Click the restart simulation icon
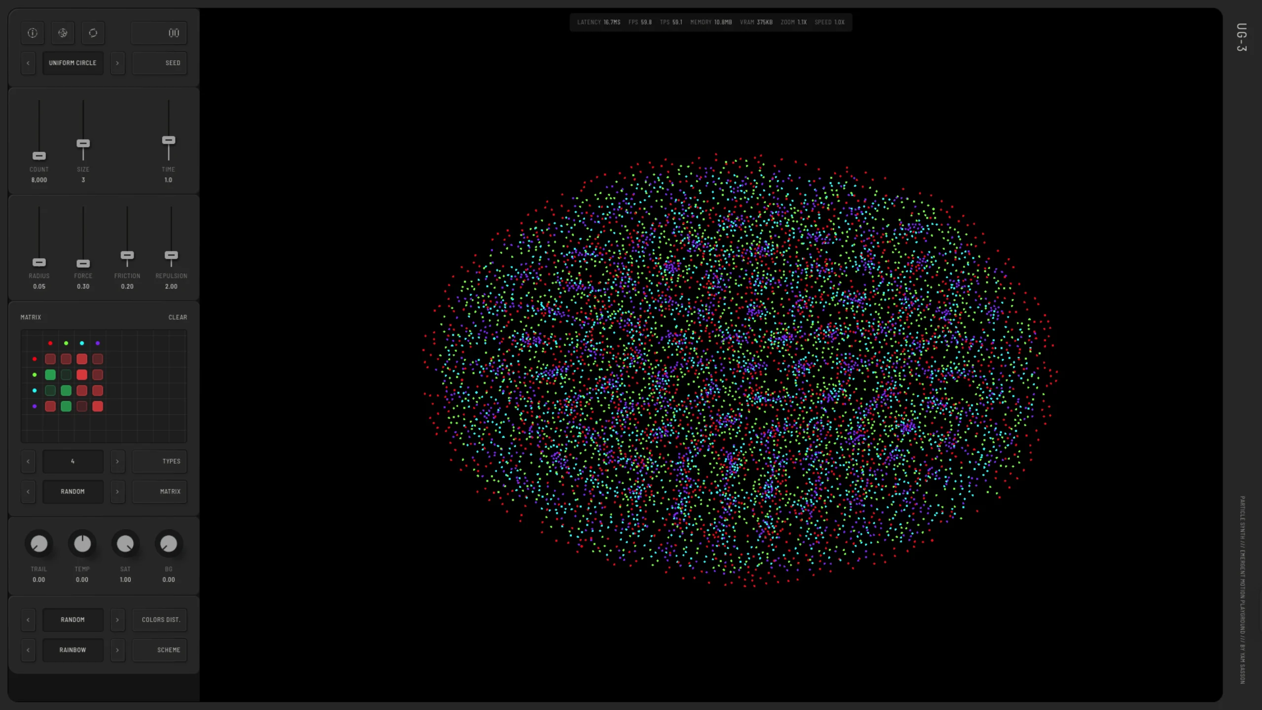The width and height of the screenshot is (1262, 710). 93,33
